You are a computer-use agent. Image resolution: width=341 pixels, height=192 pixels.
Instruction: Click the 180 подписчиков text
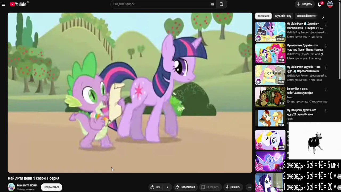[x=26, y=190]
